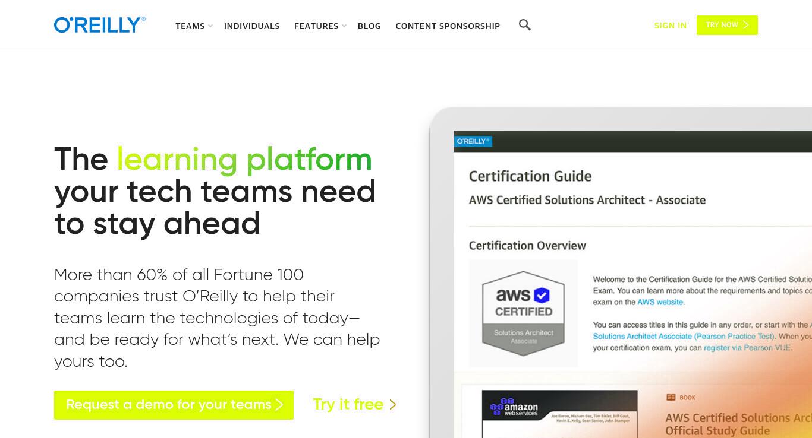This screenshot has height=438, width=812.
Task: Click the 'learning platform' headline text
Action: 244,160
